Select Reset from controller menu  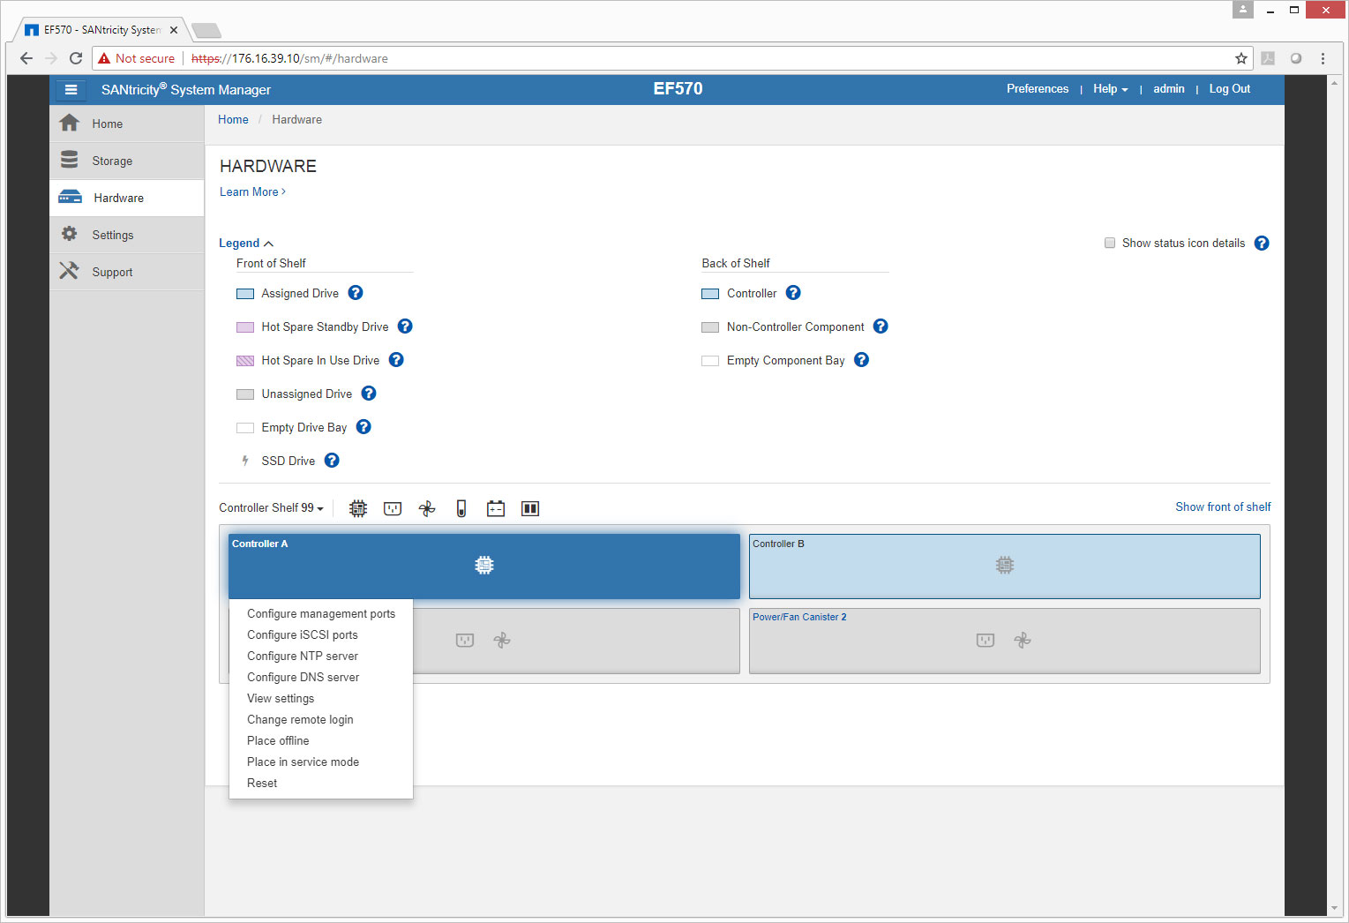coord(262,784)
